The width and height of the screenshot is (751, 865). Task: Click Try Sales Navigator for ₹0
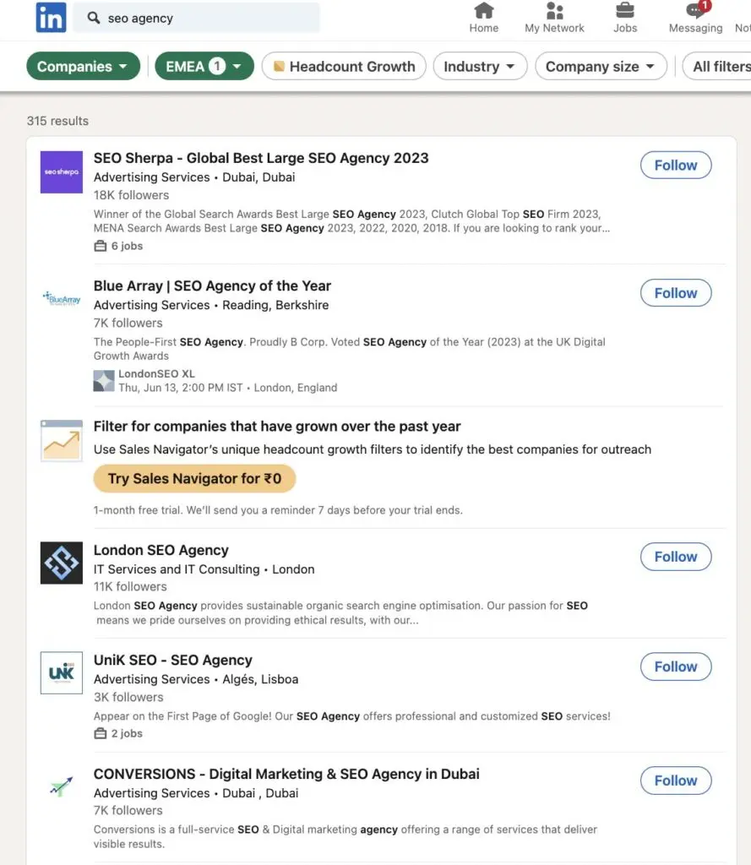(x=194, y=479)
